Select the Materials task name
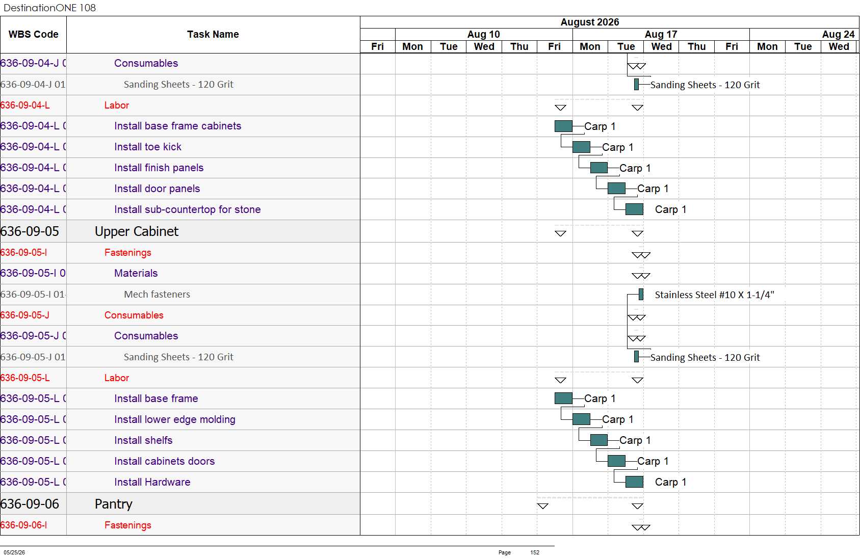The image size is (860, 559). (x=136, y=273)
